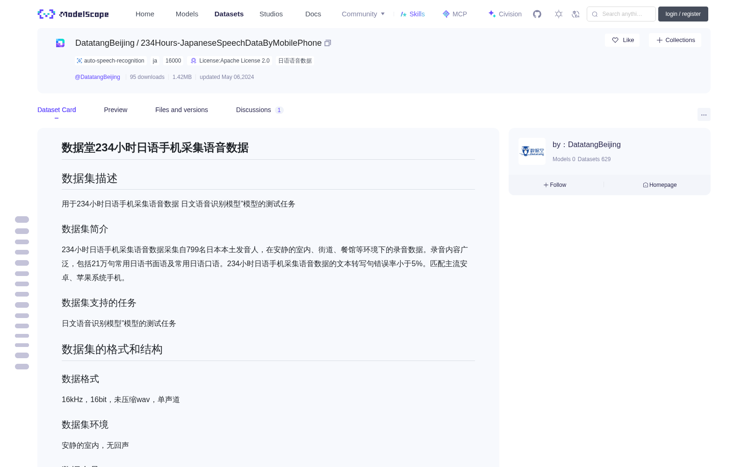Viewport: 748px width, 467px height.
Task: Click the Models 0 count
Action: (564, 159)
